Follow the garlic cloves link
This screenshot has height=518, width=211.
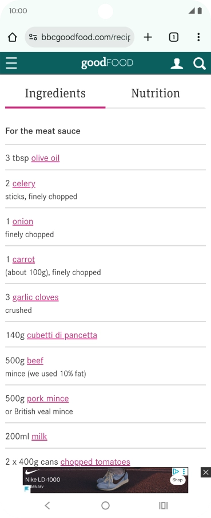(x=35, y=297)
